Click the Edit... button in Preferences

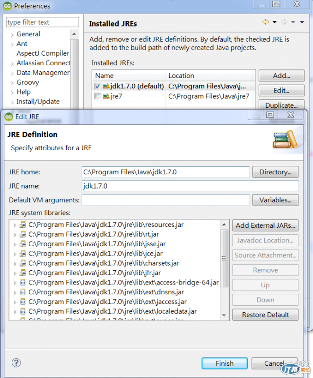pyautogui.click(x=281, y=91)
